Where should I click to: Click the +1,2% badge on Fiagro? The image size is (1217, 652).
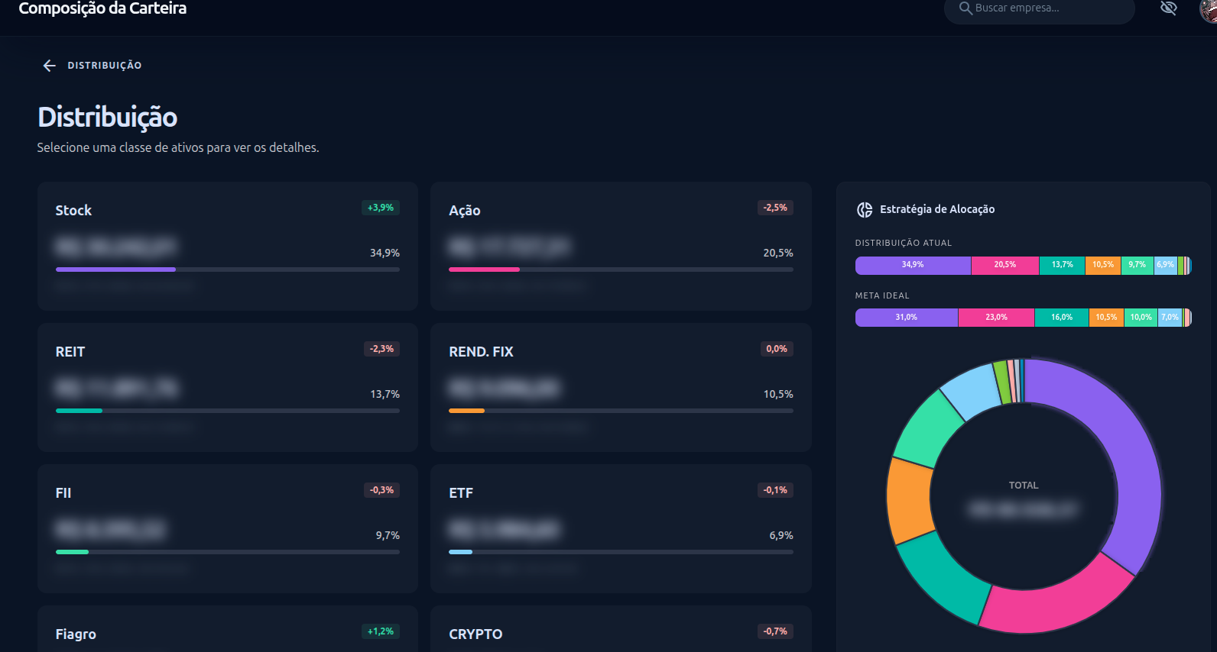click(381, 631)
